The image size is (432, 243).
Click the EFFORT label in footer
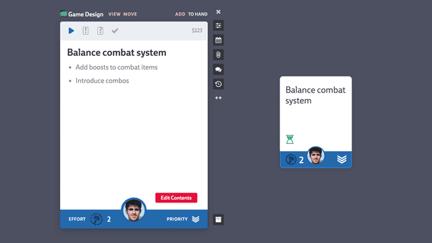pyautogui.click(x=77, y=219)
